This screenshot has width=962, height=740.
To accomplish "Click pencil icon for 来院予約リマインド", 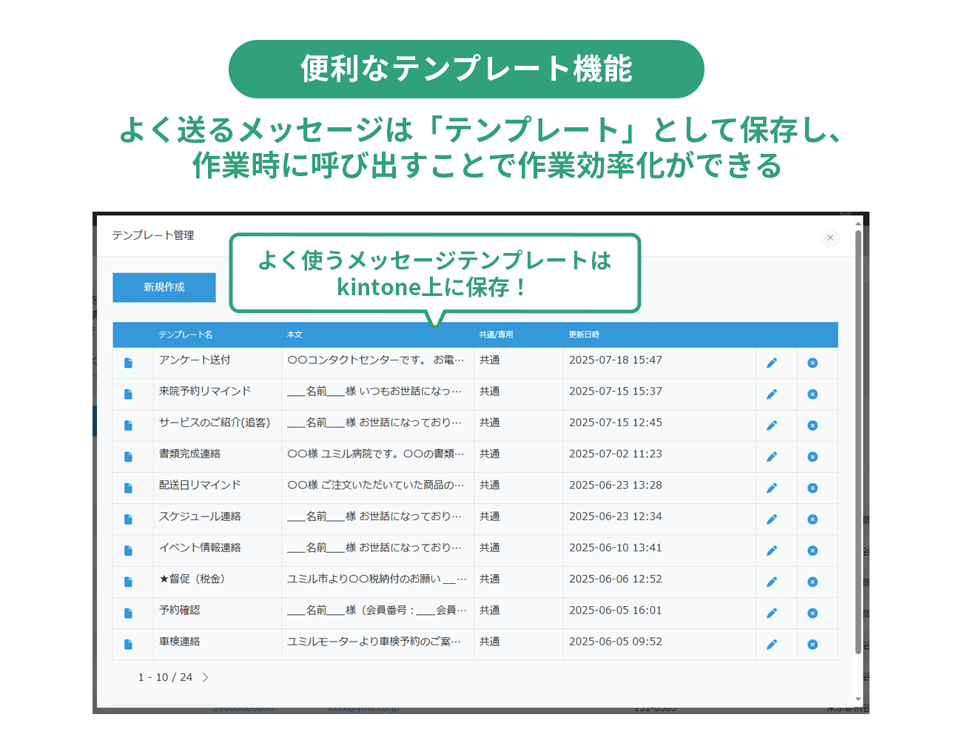I will pyautogui.click(x=772, y=394).
